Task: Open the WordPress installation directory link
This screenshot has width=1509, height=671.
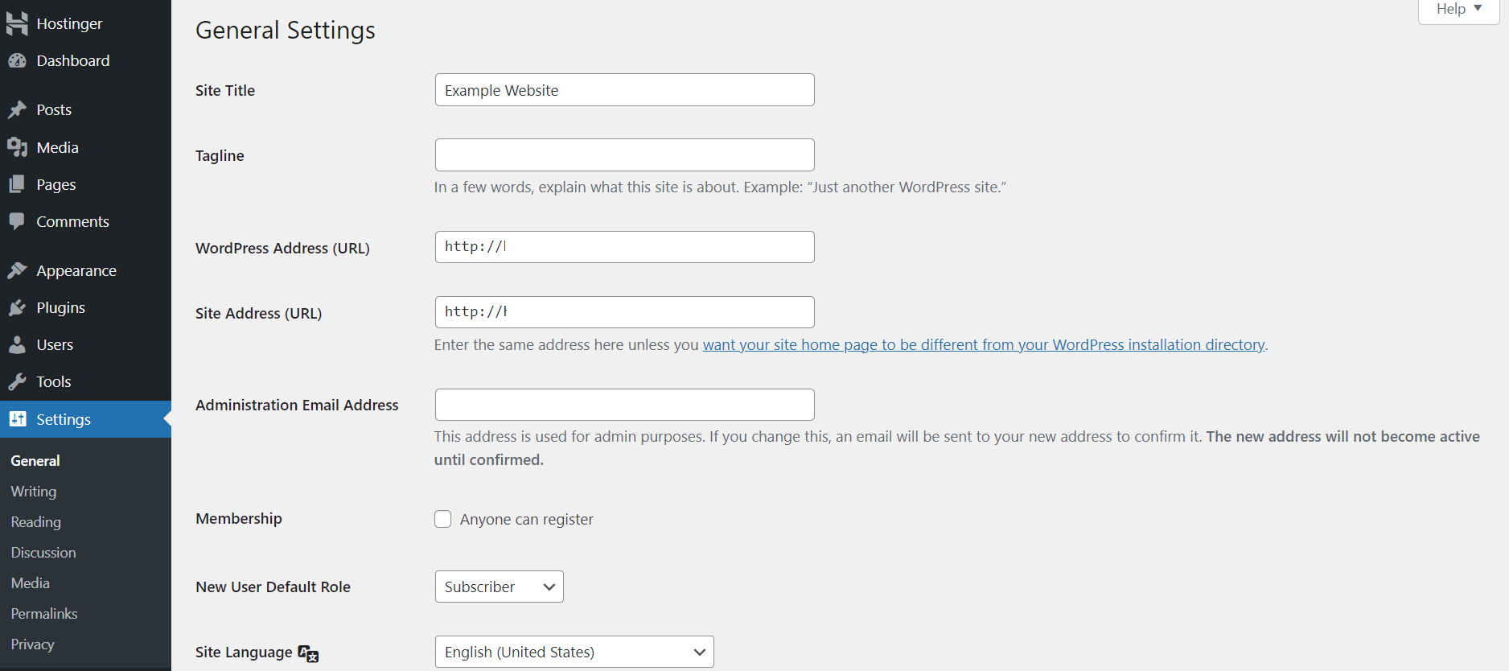Action: (983, 344)
